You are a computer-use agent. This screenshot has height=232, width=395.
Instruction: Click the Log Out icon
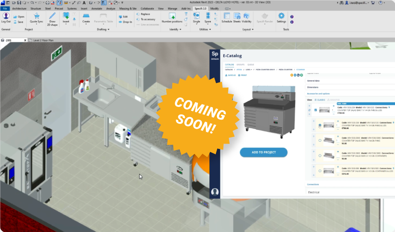coord(6,16)
